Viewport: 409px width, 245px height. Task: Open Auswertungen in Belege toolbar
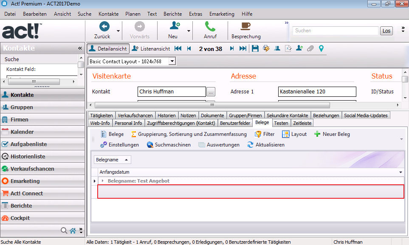click(219, 145)
